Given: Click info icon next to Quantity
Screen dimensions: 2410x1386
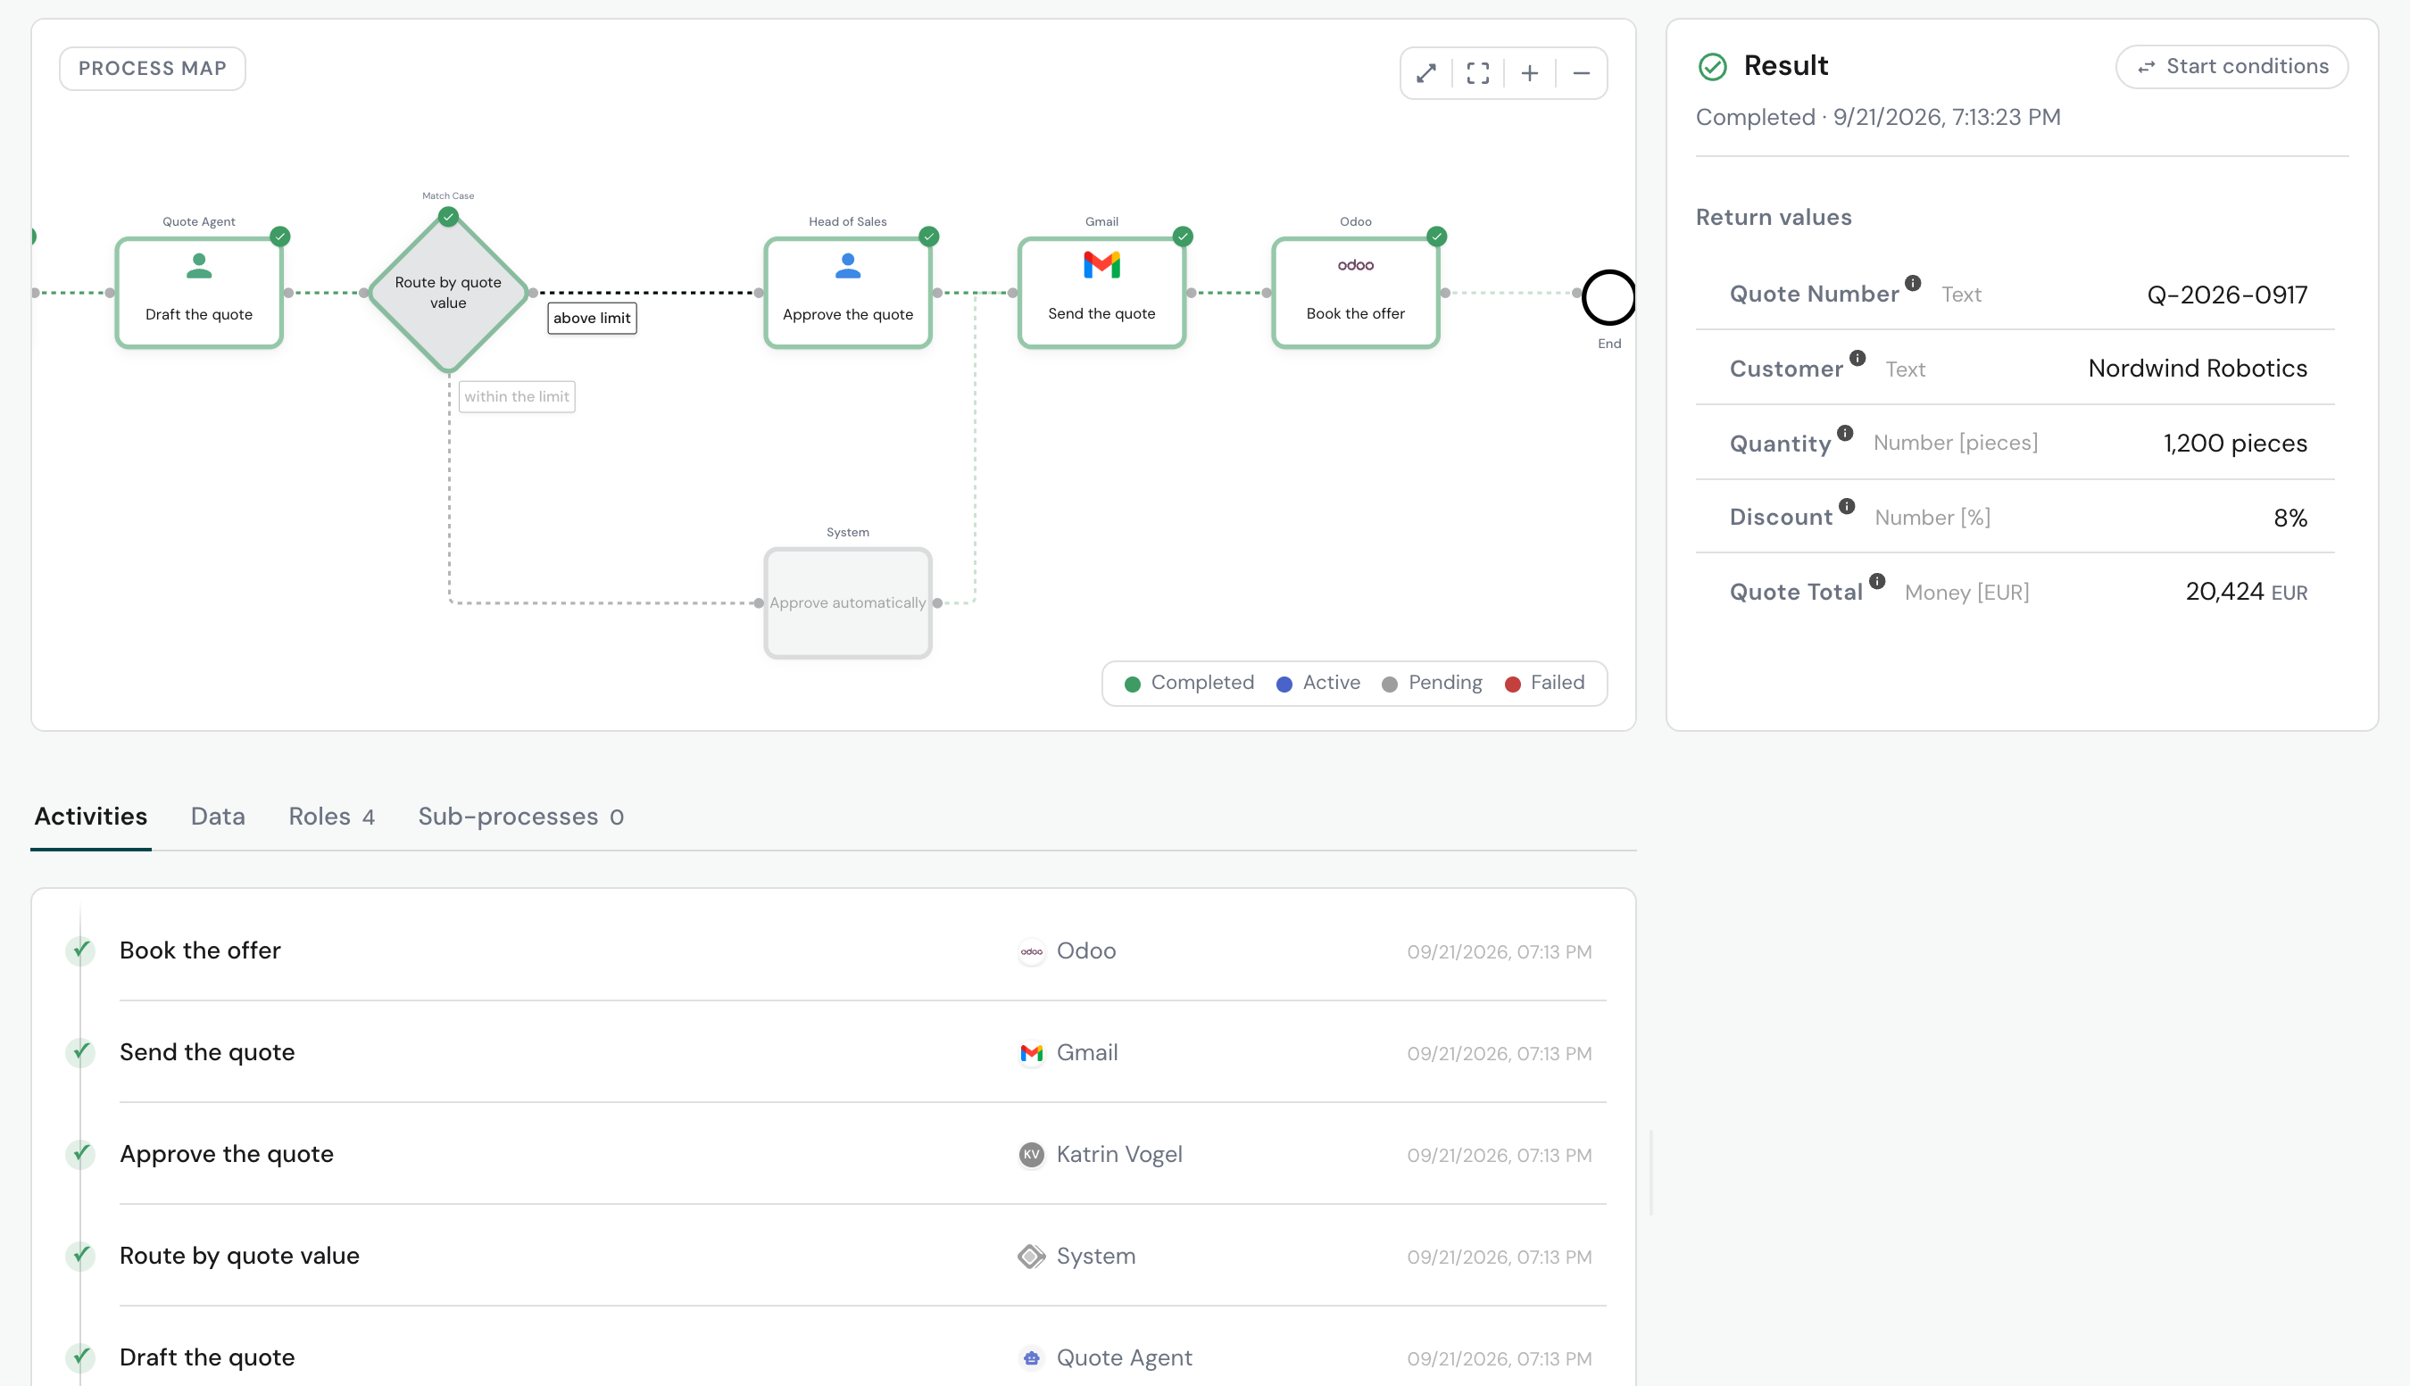Looking at the screenshot, I should (1845, 433).
